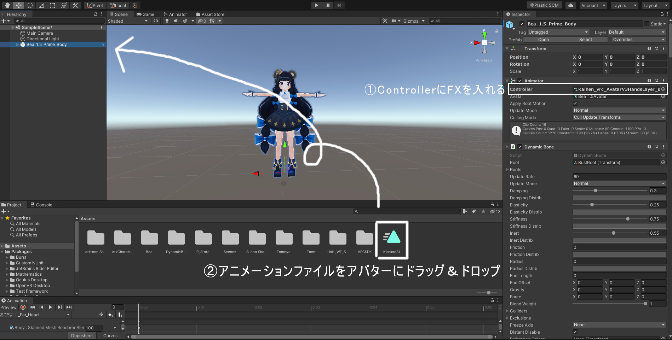Switch to the Animator tab

point(176,14)
